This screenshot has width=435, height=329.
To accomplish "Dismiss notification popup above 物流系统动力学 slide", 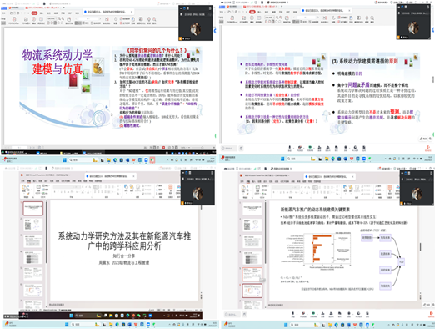I will coord(132,12).
